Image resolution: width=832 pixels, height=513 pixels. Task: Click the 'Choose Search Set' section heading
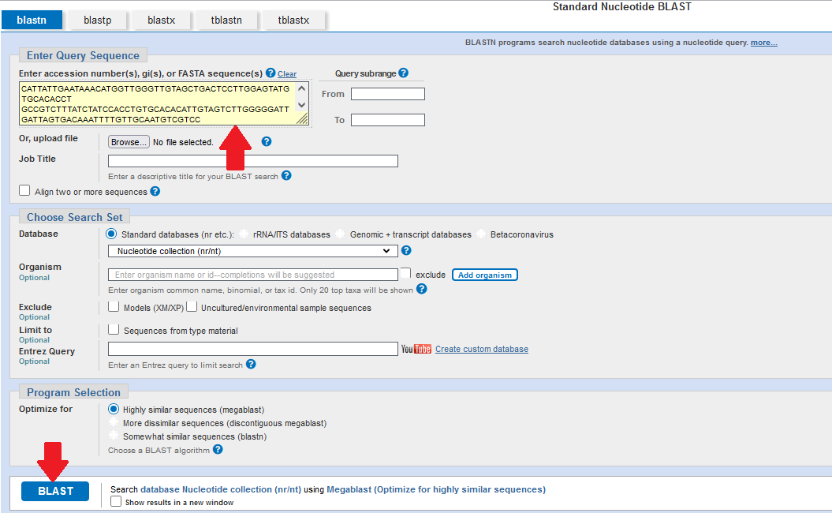pos(75,217)
